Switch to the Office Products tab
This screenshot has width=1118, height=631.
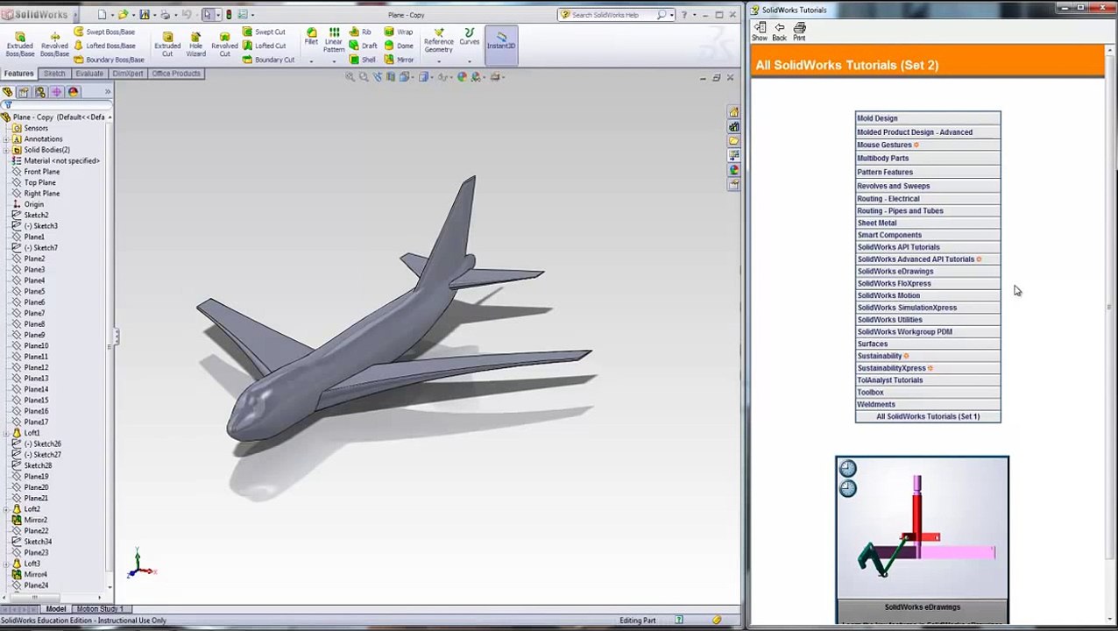coord(176,74)
